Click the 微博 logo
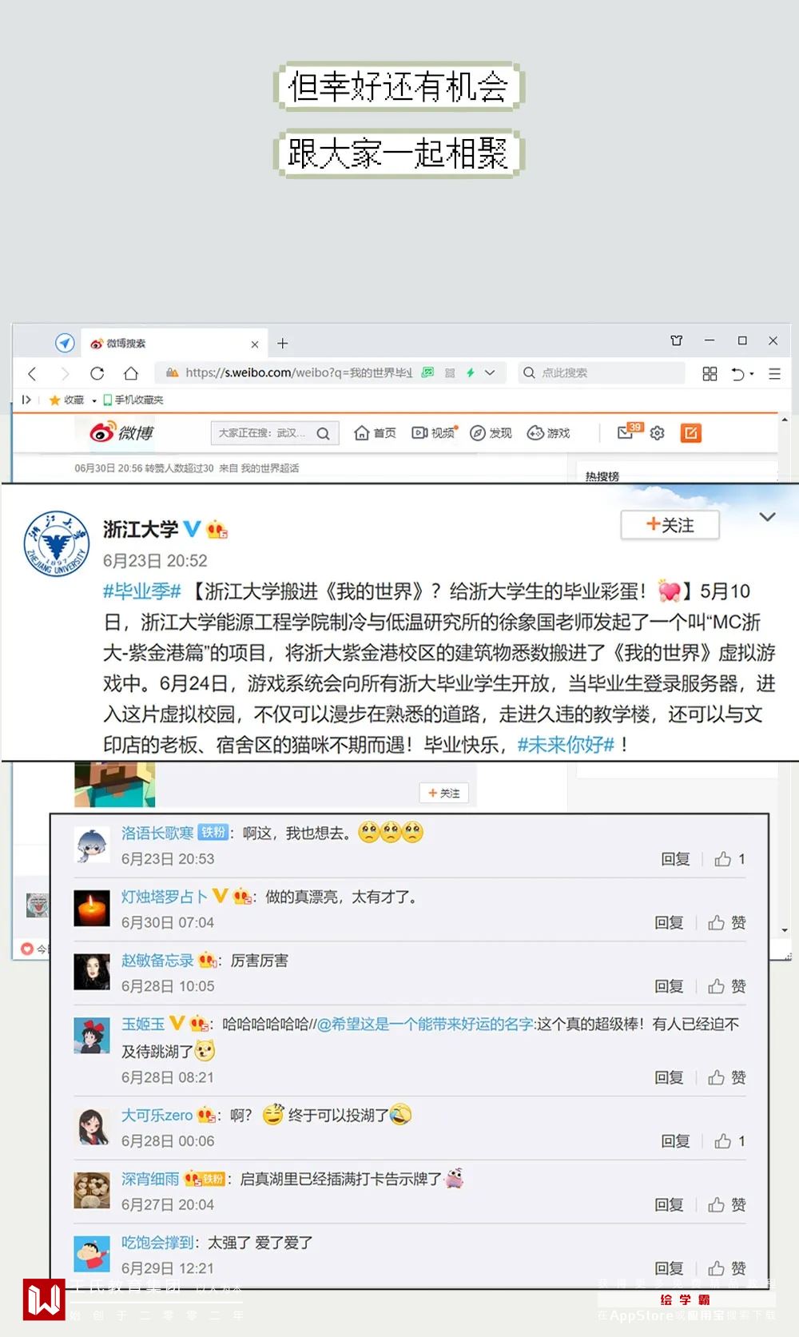799x1337 pixels. (x=121, y=432)
